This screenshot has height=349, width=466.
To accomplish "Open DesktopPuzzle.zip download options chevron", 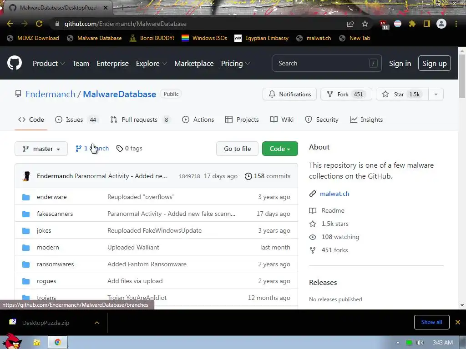I will point(97,323).
